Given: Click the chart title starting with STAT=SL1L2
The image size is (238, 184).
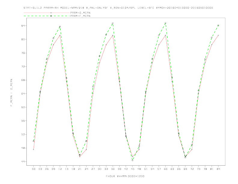Looking at the screenshot, I should (x=118, y=8).
